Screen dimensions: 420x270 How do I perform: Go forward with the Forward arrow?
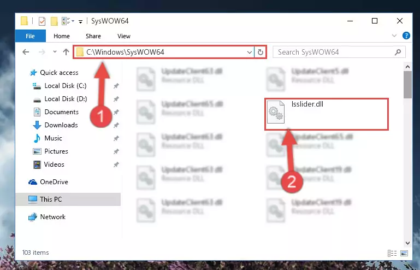point(42,52)
